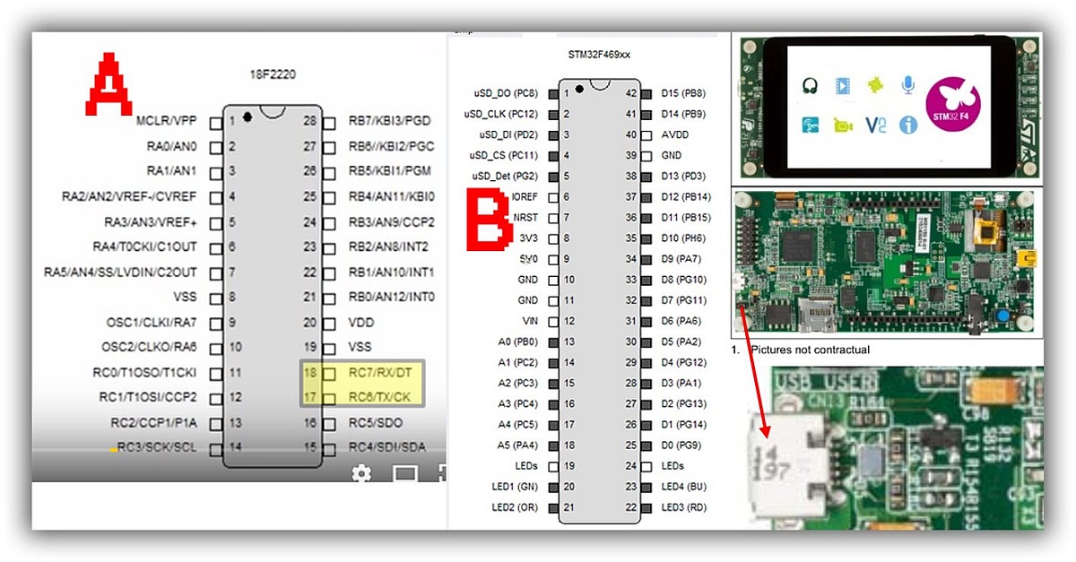The image size is (1076, 562).
Task: Click the A0 (PB0) pin label
Action: click(x=518, y=342)
